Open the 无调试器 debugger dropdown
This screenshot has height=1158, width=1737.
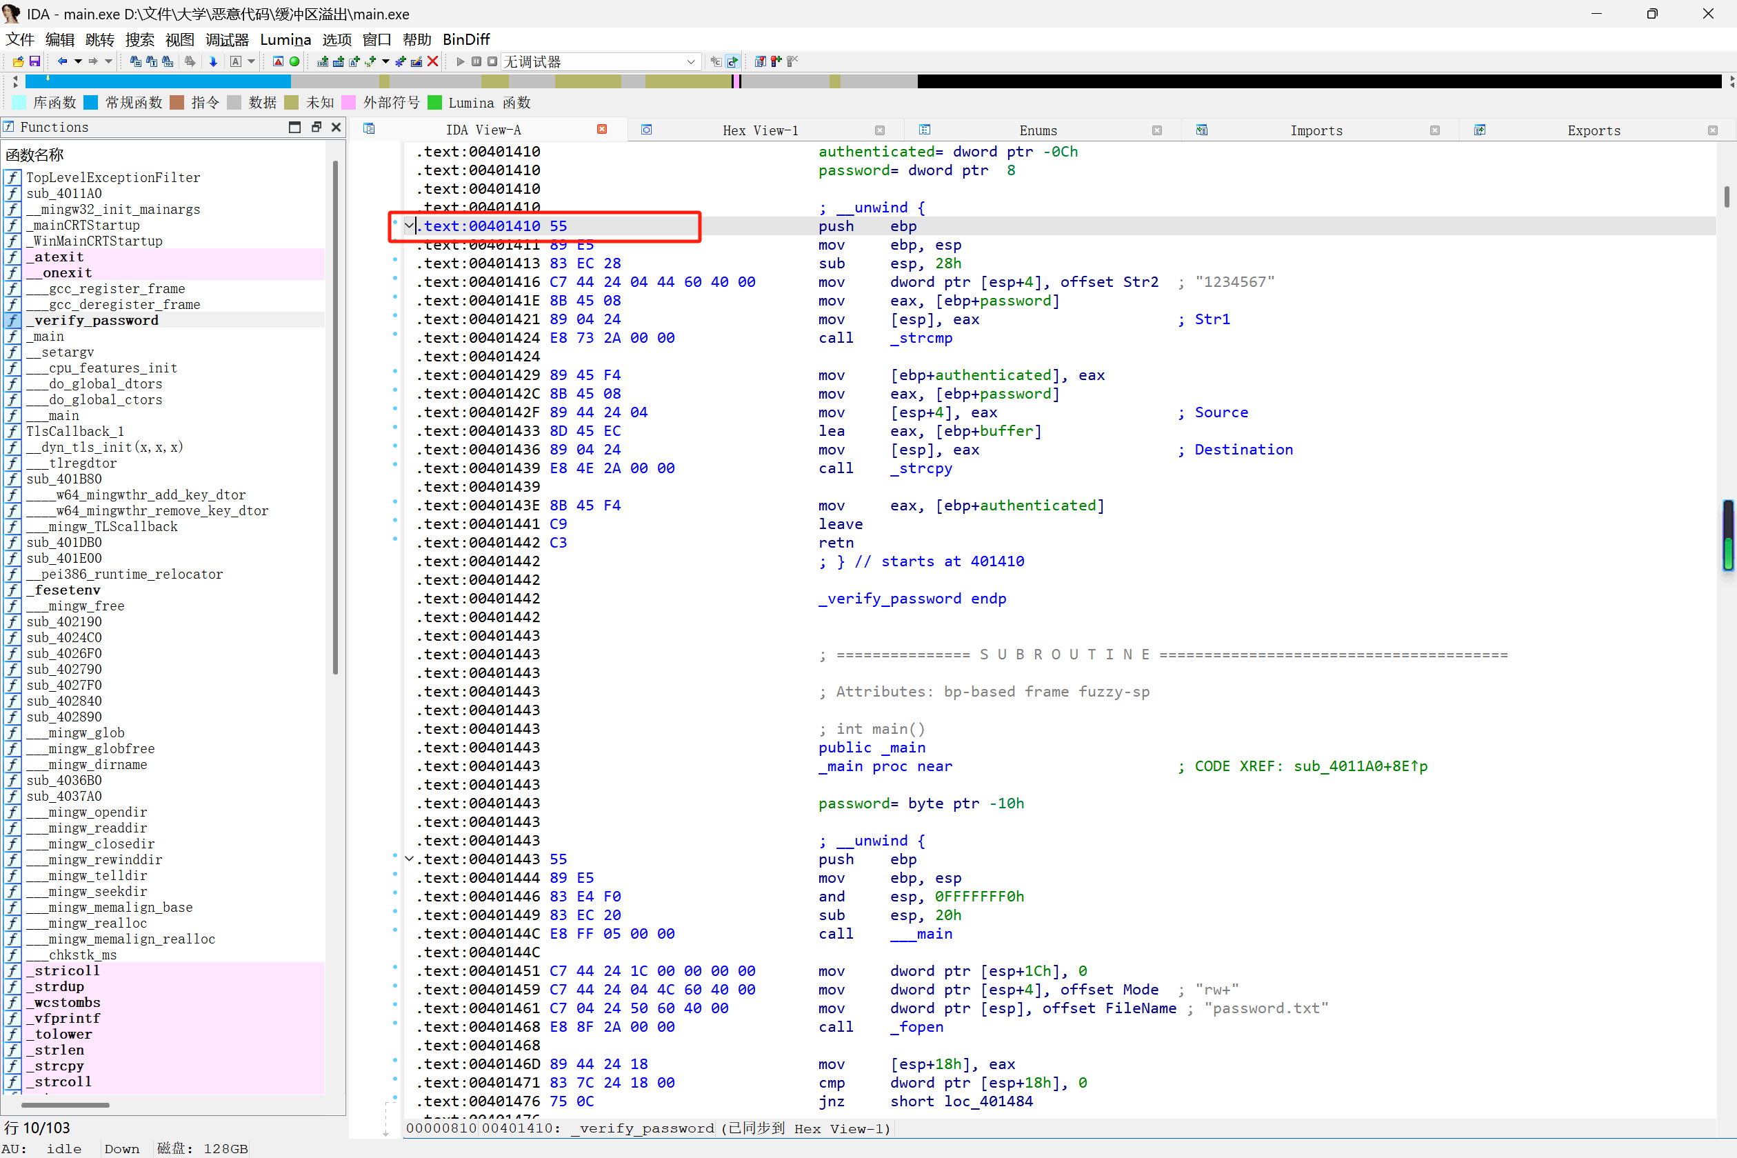(690, 62)
